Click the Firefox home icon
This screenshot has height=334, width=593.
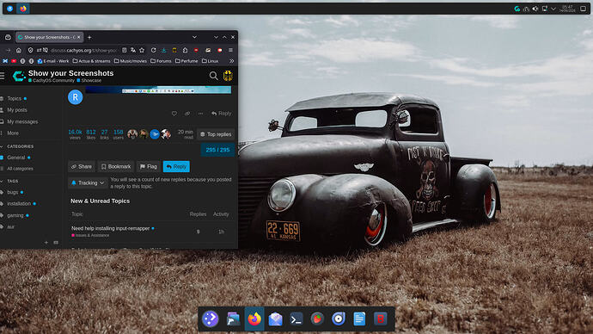click(19, 50)
